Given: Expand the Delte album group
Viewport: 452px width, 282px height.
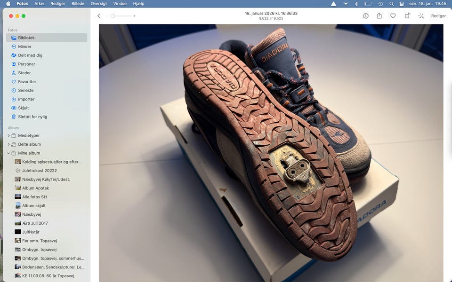Looking at the screenshot, I should [8, 144].
